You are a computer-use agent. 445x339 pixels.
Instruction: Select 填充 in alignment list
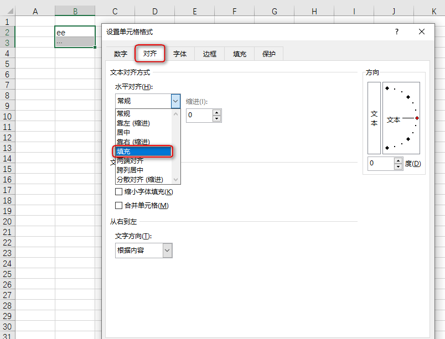point(144,151)
